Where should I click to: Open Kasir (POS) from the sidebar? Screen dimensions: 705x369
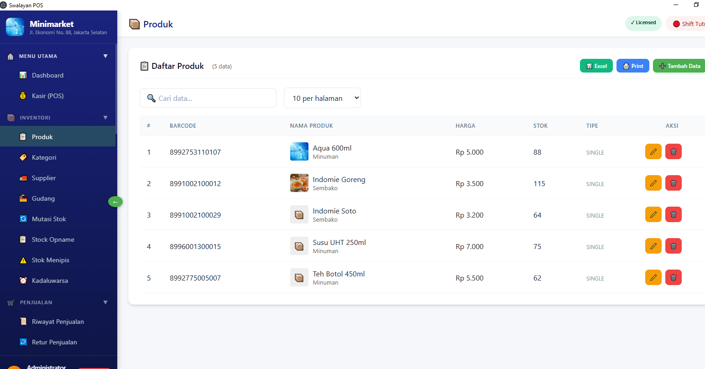[47, 96]
